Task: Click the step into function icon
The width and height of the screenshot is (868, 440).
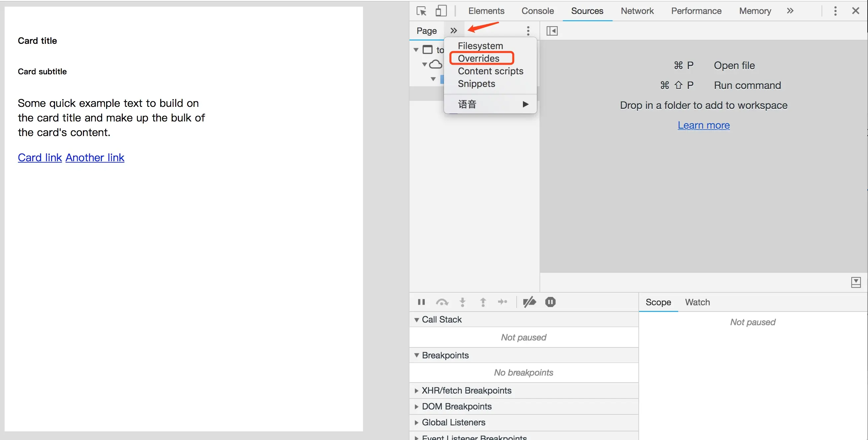Action: point(463,302)
